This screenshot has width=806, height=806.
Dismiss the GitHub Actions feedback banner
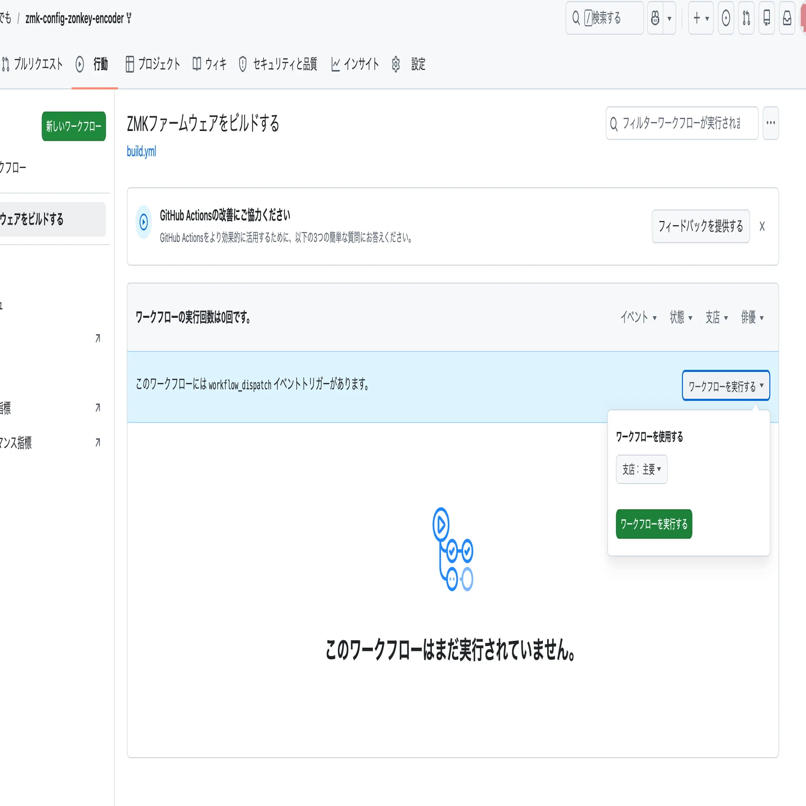click(762, 226)
